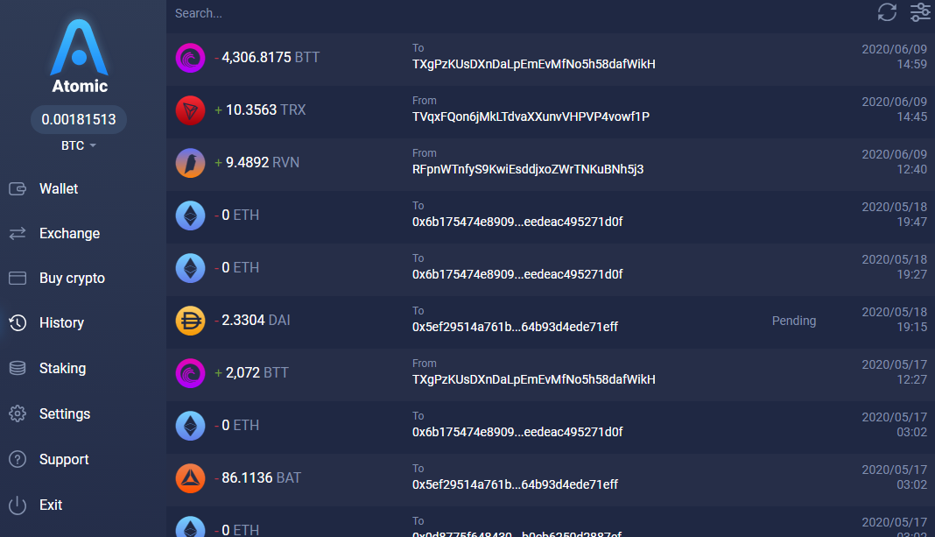Open the Staking section
The image size is (935, 537).
click(x=63, y=368)
